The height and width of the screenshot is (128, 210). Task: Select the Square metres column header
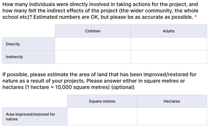tap(102, 101)
